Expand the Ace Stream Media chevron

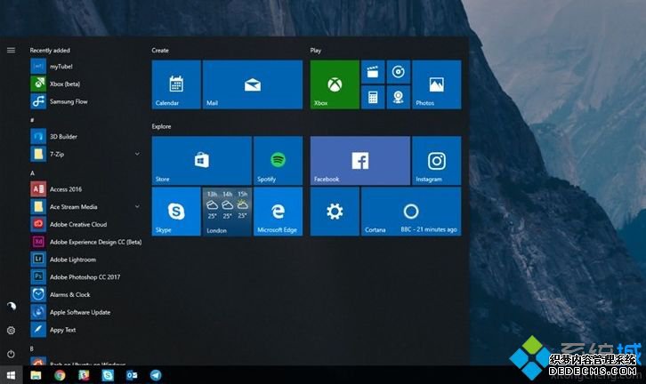137,206
